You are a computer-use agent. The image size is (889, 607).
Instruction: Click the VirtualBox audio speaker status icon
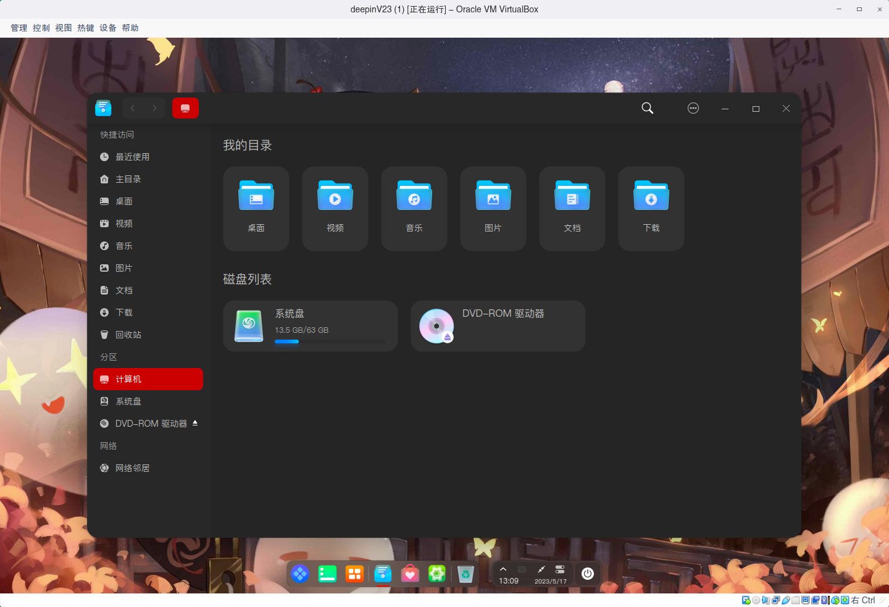(x=766, y=600)
